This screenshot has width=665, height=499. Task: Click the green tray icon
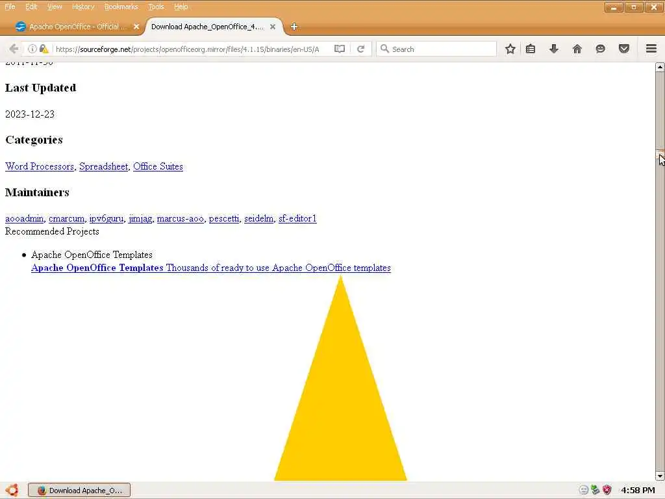(596, 490)
